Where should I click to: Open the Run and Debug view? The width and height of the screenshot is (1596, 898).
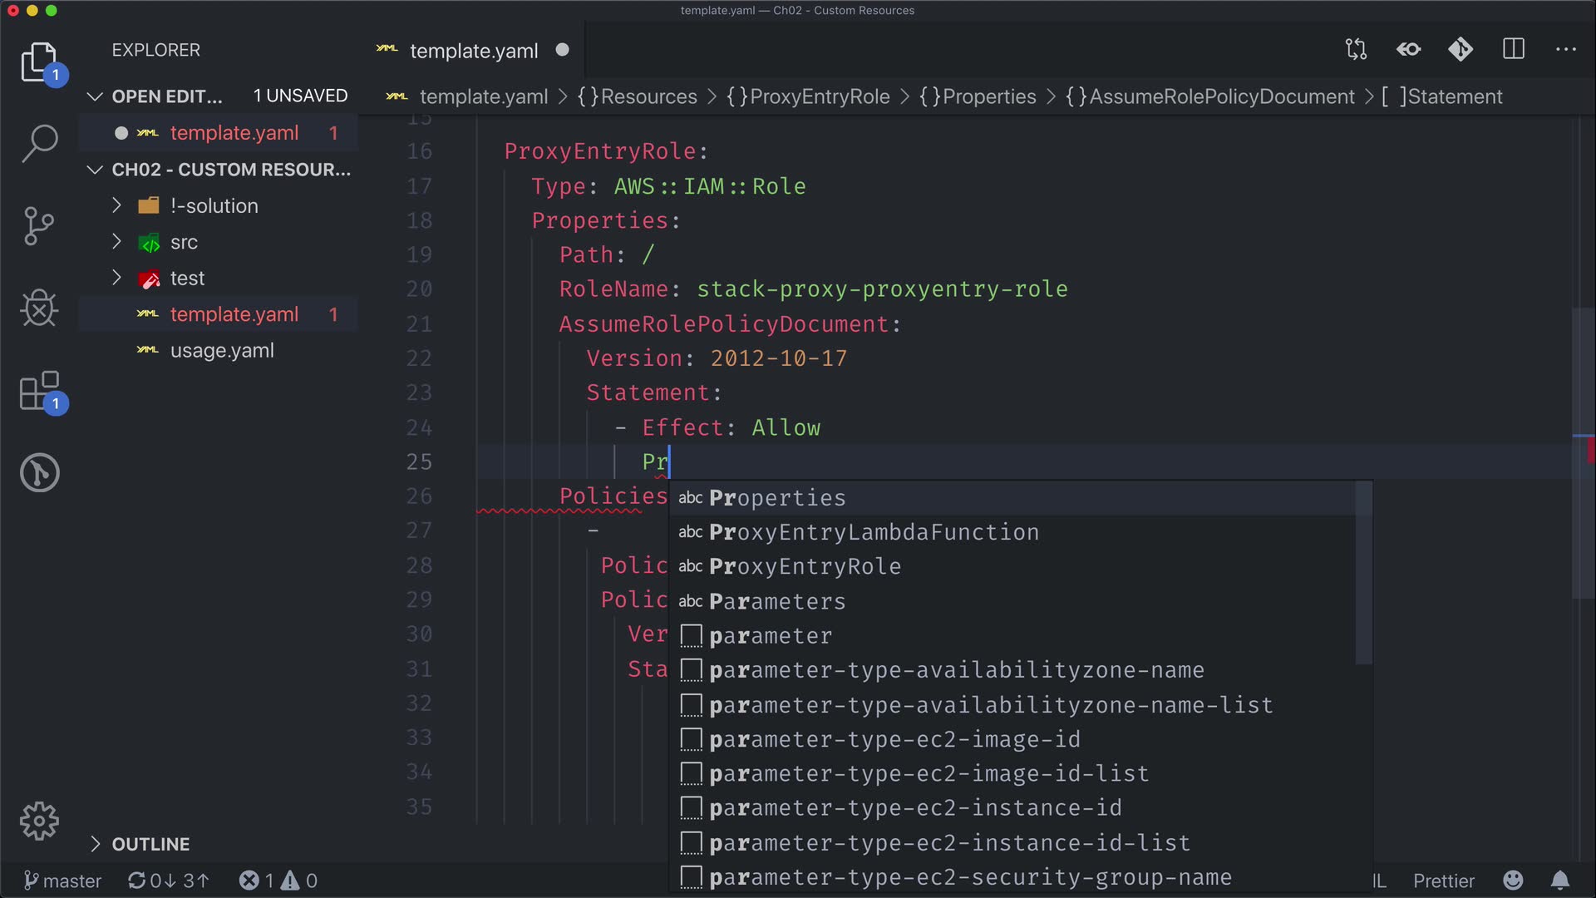(x=39, y=308)
